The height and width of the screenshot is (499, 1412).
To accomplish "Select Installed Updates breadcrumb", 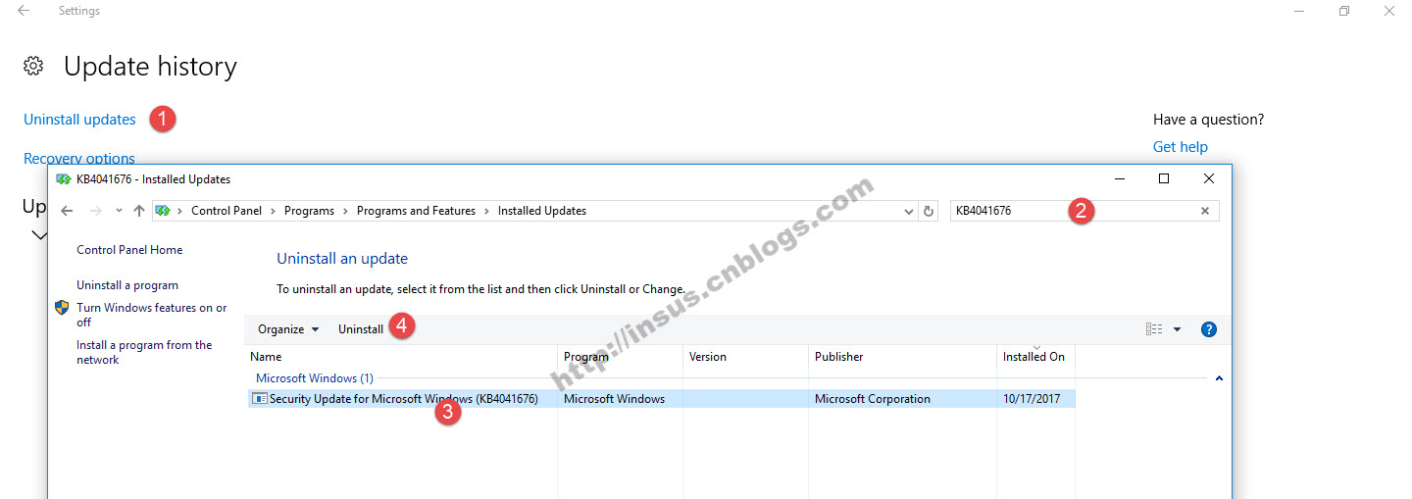I will click(542, 211).
